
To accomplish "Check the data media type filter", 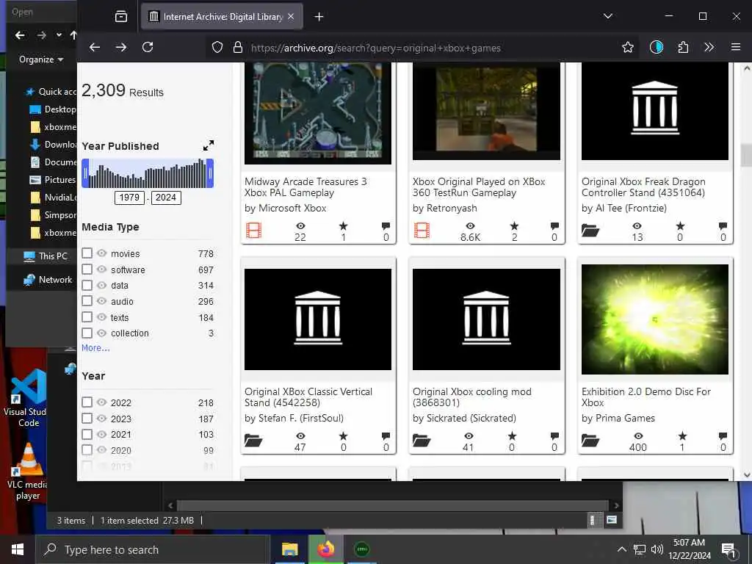I will 87,286.
